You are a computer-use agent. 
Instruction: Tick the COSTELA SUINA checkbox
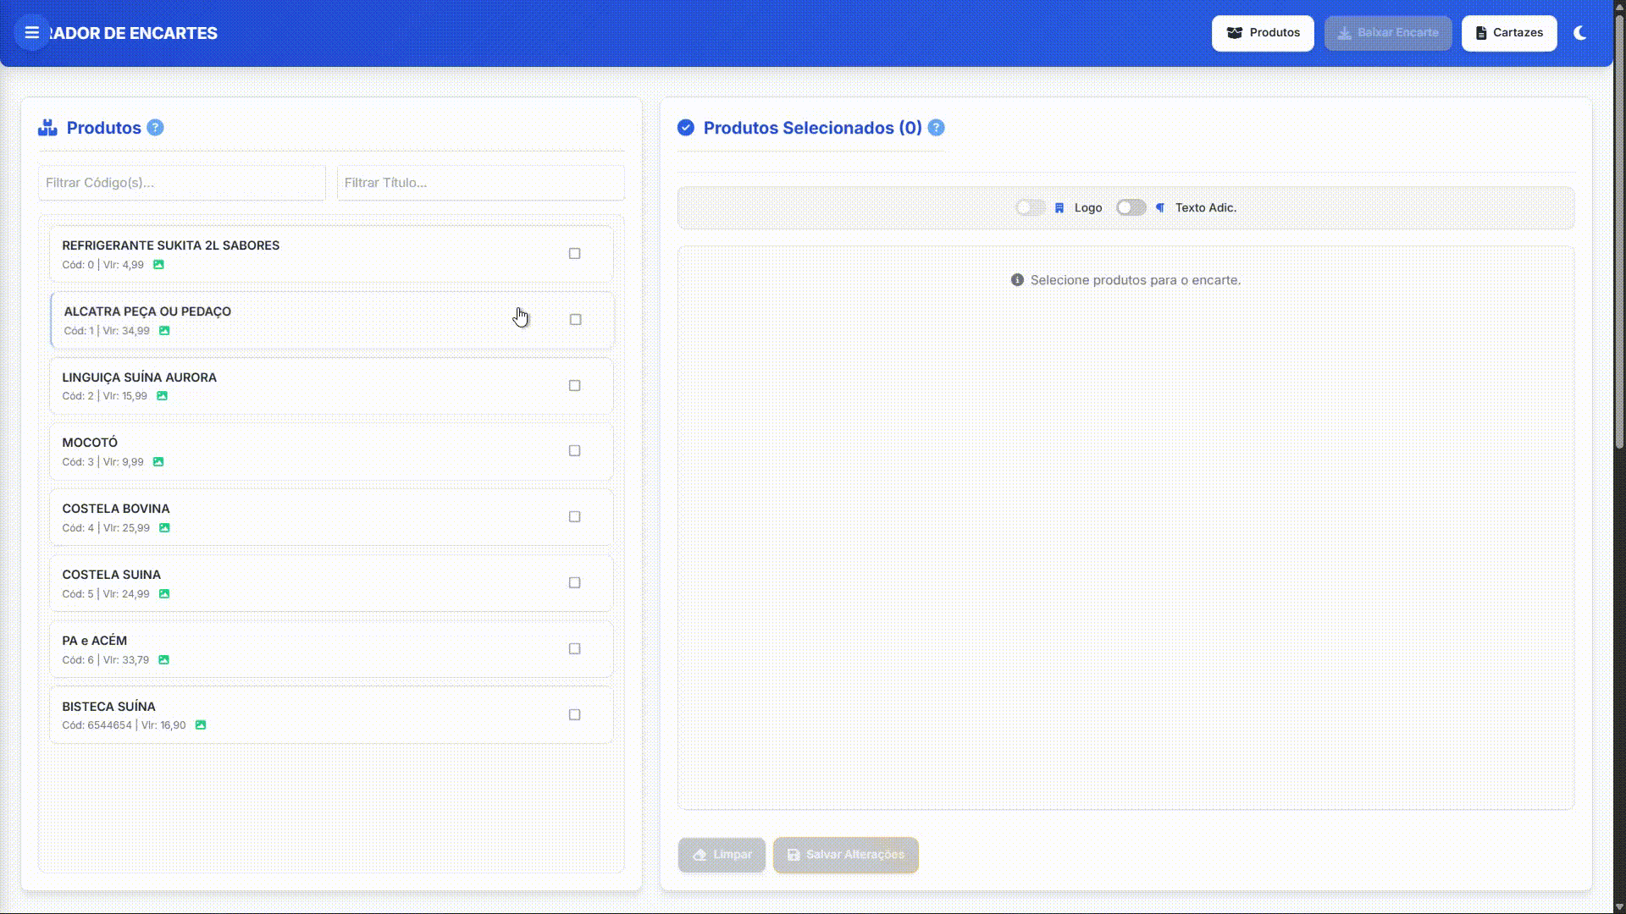(x=575, y=583)
